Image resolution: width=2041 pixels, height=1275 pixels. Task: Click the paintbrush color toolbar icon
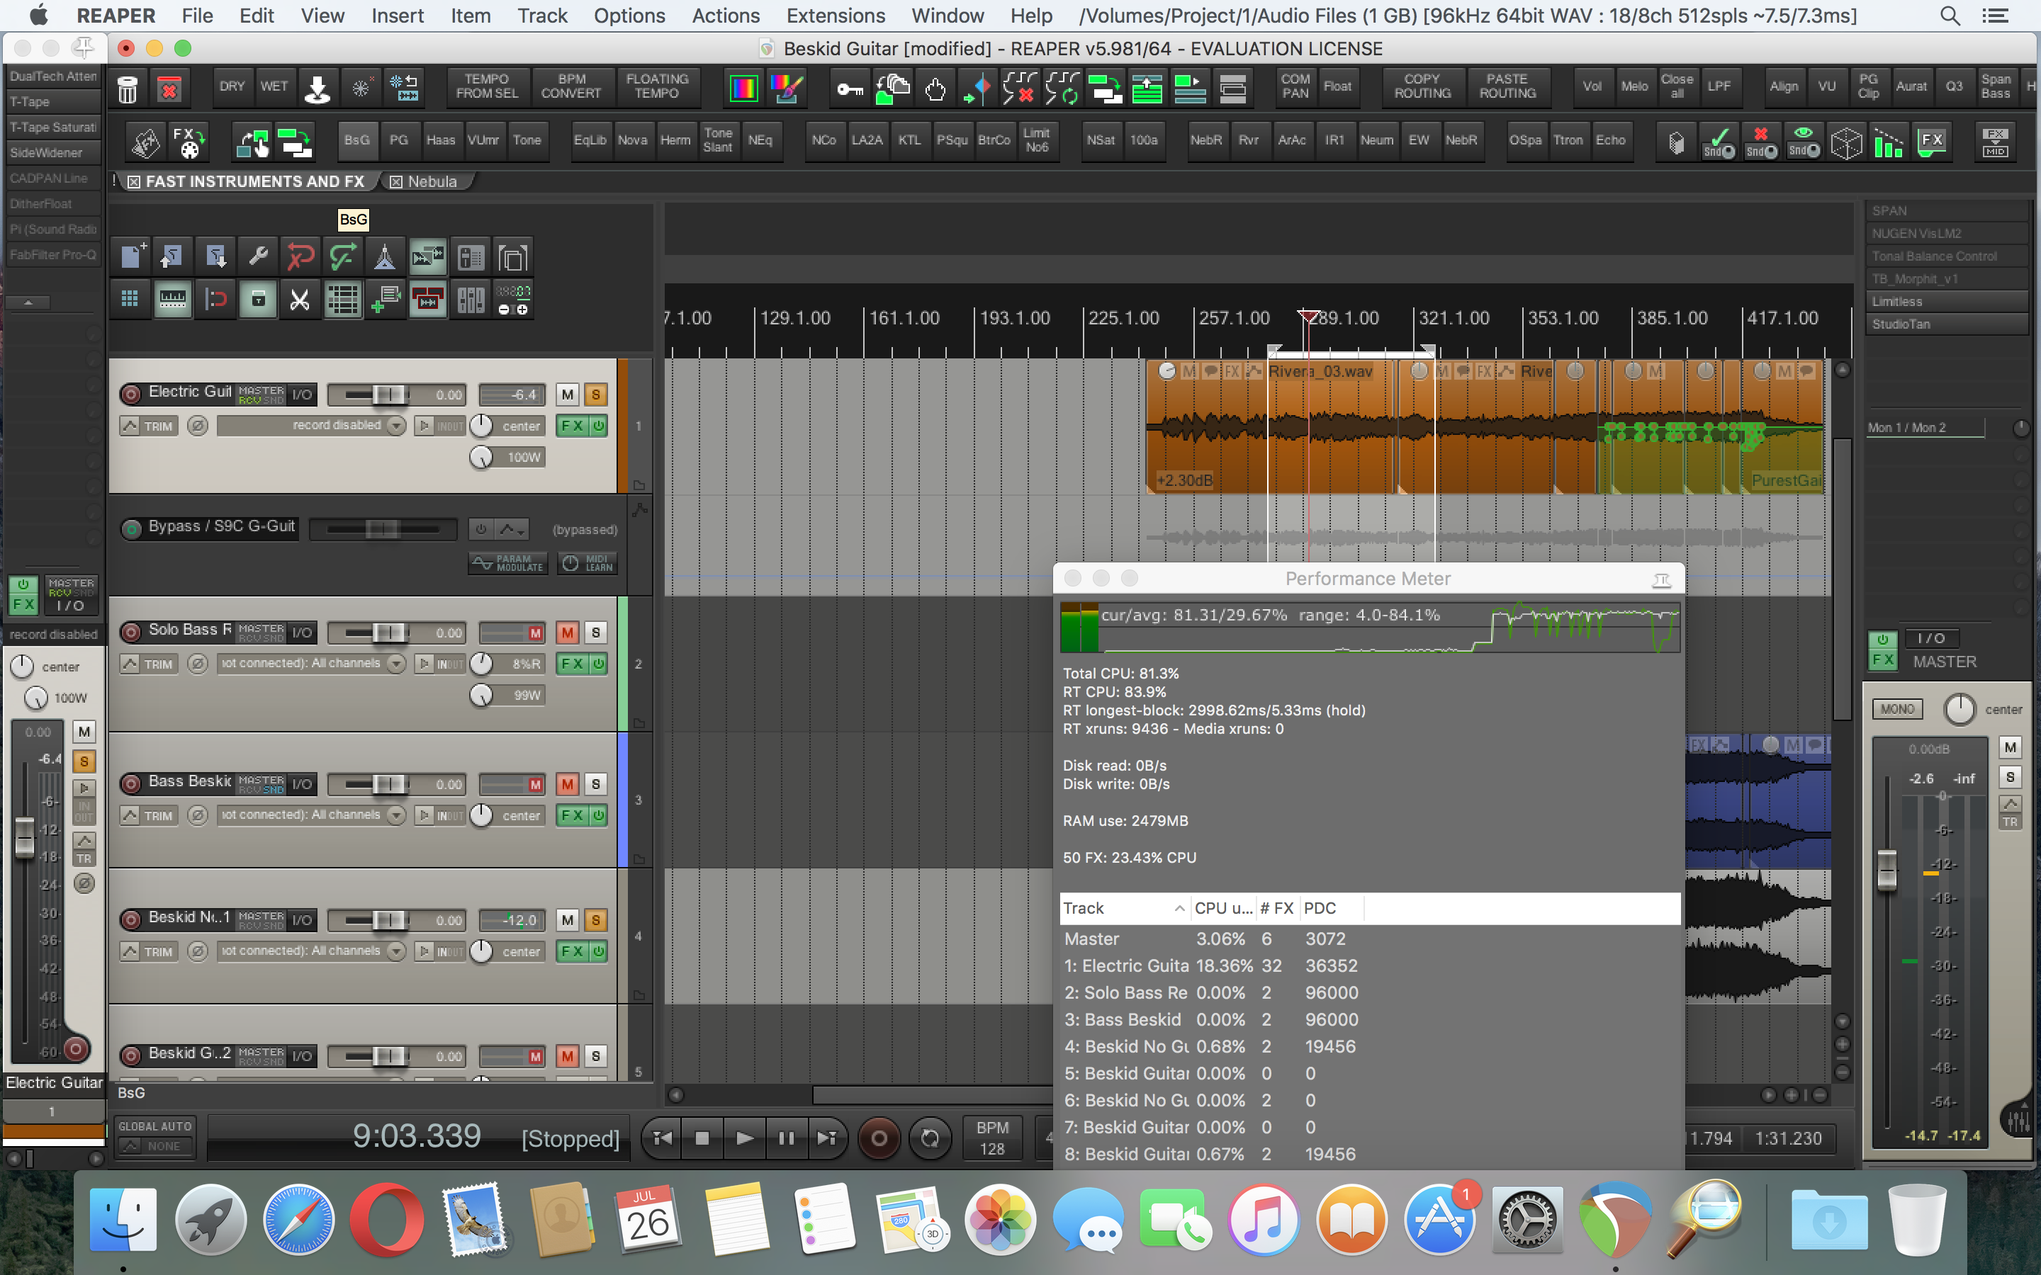(787, 88)
